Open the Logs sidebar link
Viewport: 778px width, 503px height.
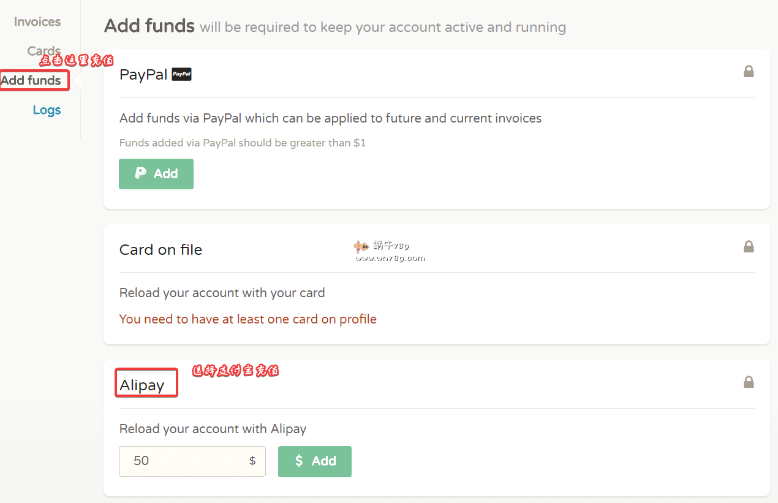coord(47,110)
